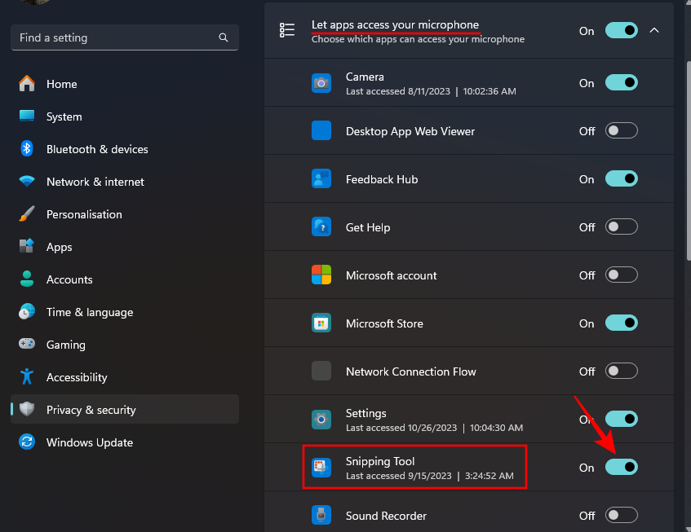The width and height of the screenshot is (691, 532).
Task: Select Gaming in the sidebar
Action: point(125,344)
